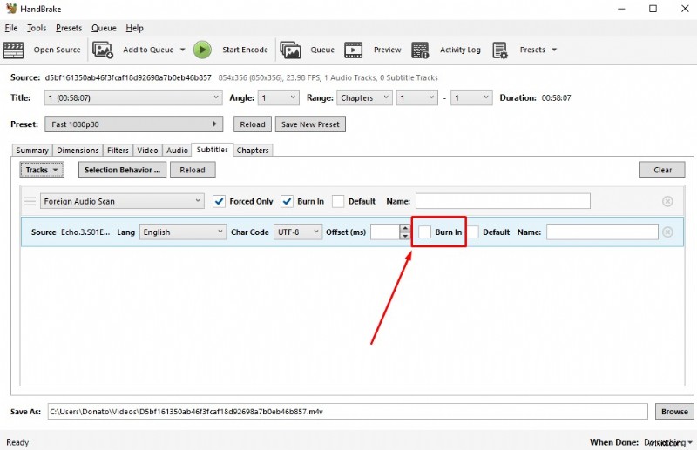Open the Queue icon in toolbar
697x450 pixels.
290,50
